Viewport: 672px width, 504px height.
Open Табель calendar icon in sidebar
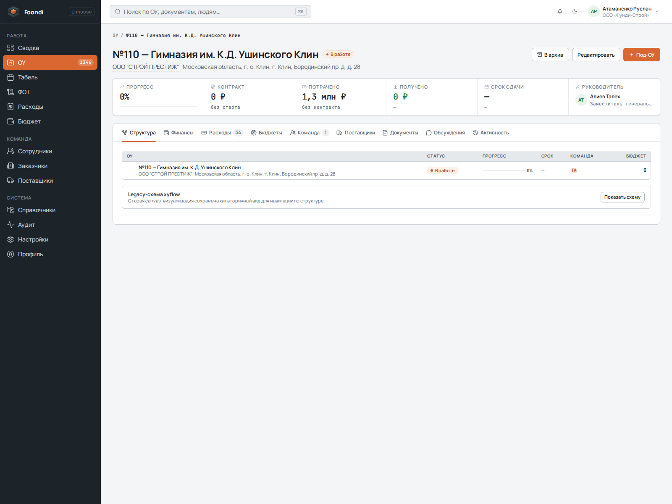point(10,77)
